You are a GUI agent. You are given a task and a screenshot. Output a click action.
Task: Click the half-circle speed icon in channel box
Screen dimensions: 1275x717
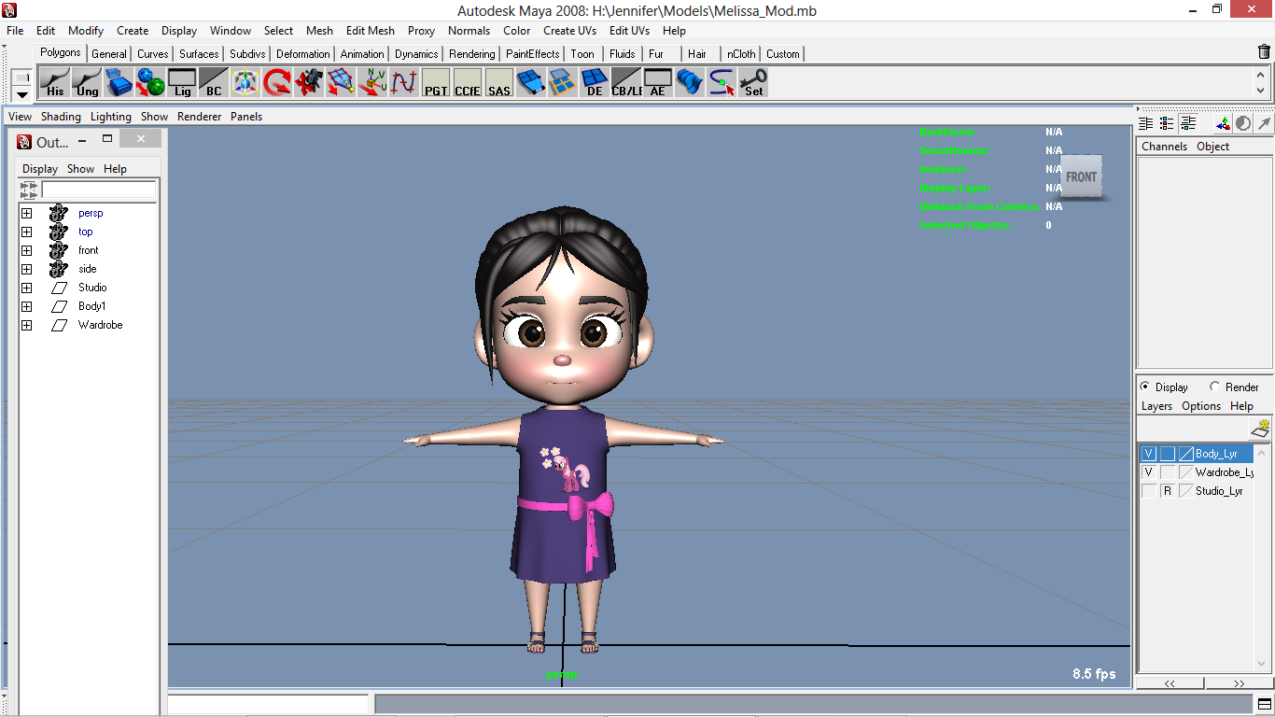pyautogui.click(x=1243, y=123)
